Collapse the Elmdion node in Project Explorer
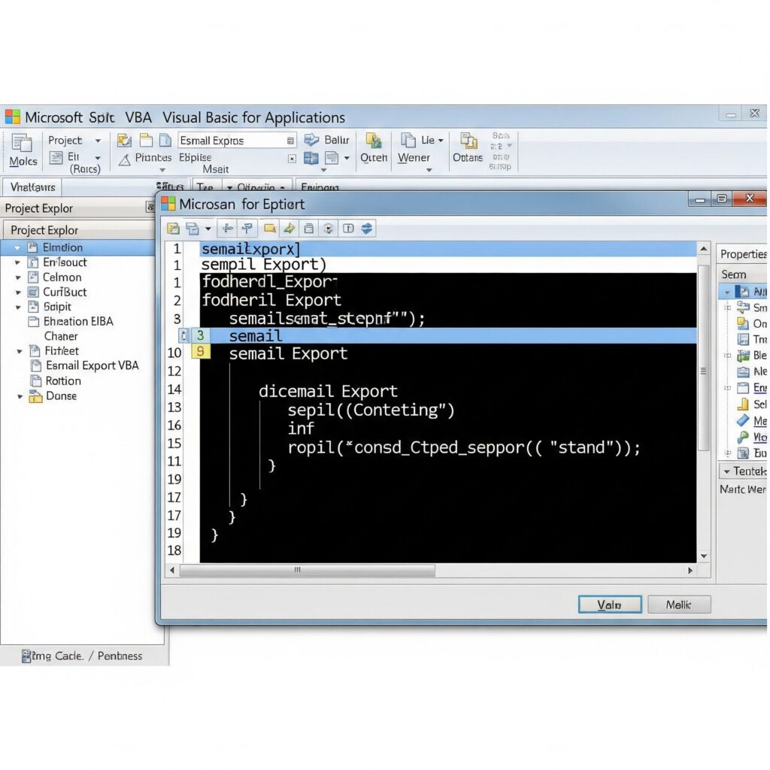Screen dimensions: 770x770 [18, 247]
